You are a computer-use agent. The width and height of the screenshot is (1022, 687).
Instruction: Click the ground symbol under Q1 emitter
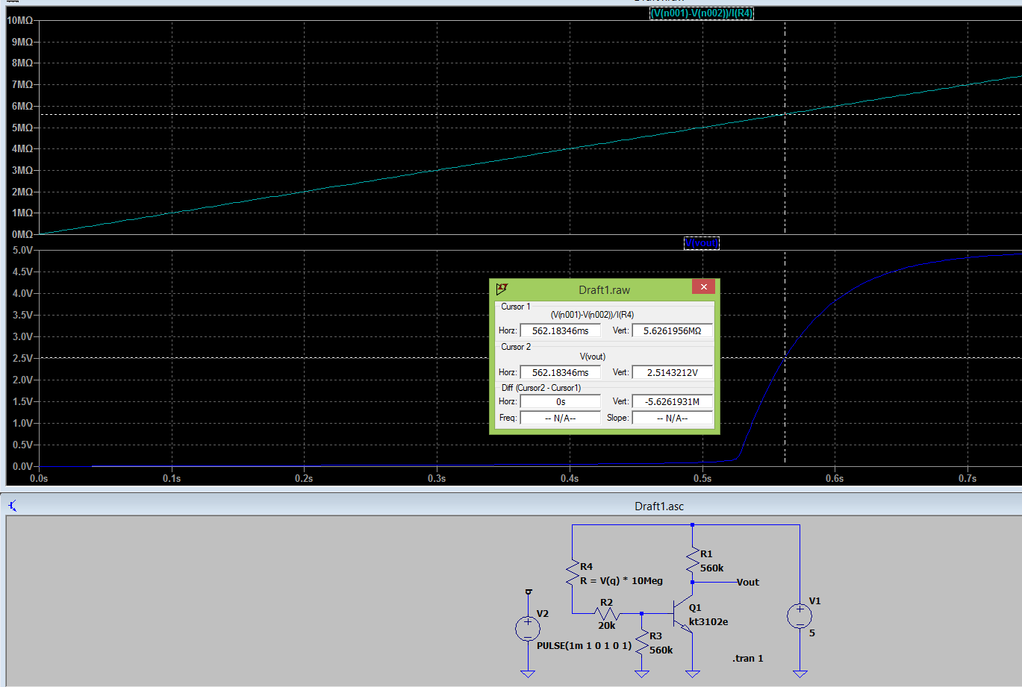coord(693,674)
